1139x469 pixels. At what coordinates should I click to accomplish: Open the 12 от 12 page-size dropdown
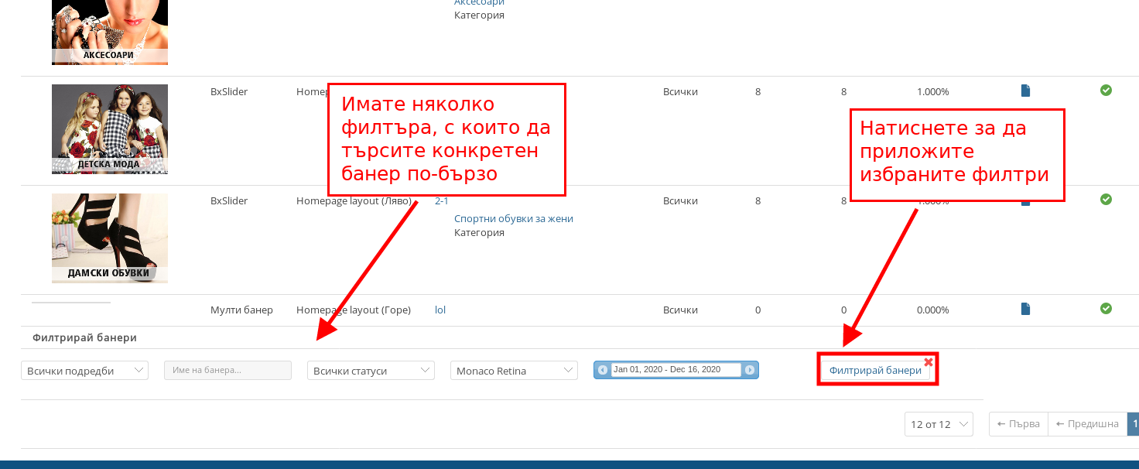coord(939,424)
